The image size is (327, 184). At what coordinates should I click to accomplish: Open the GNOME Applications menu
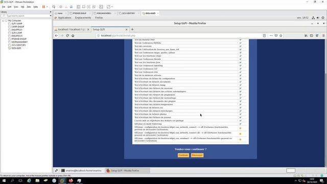pyautogui.click(x=64, y=18)
